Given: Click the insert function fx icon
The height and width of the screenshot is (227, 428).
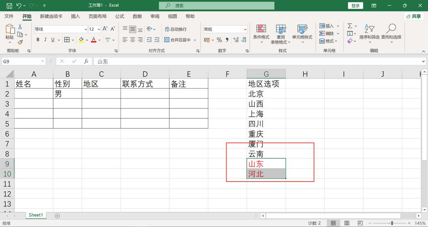Looking at the screenshot, I should coord(86,61).
